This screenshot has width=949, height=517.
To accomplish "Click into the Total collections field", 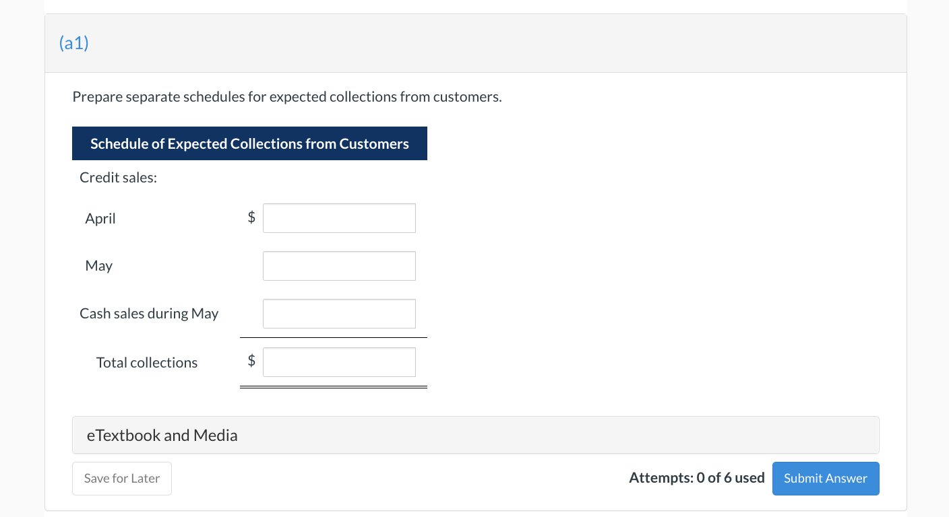I will coord(339,362).
